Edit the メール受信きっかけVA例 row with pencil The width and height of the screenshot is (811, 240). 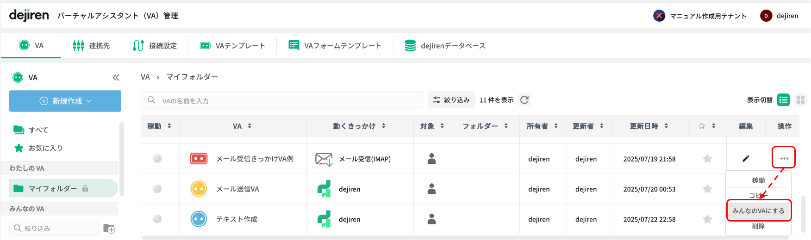click(745, 159)
